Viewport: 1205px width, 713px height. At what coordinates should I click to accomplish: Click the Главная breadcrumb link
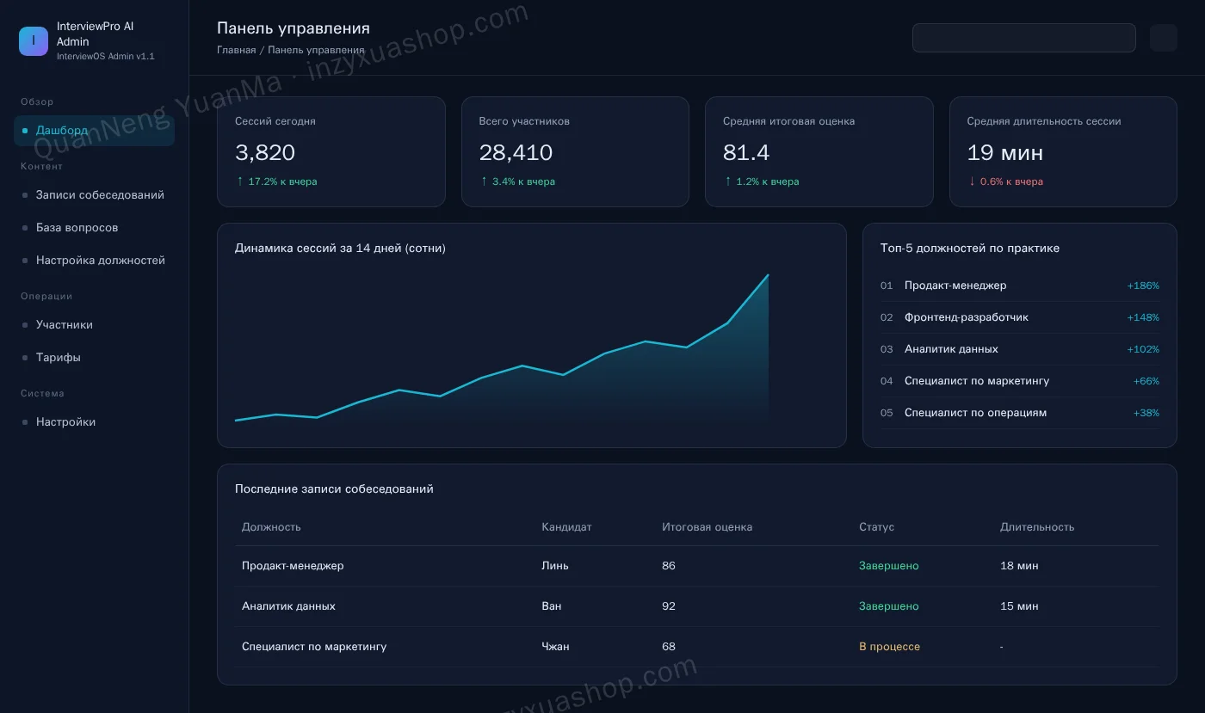(236, 50)
